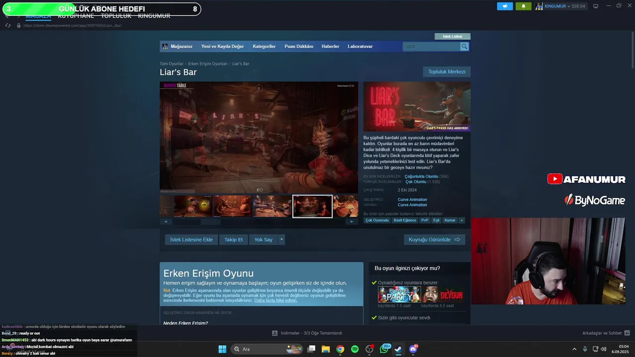Open Kategoriler store menu

point(264,47)
